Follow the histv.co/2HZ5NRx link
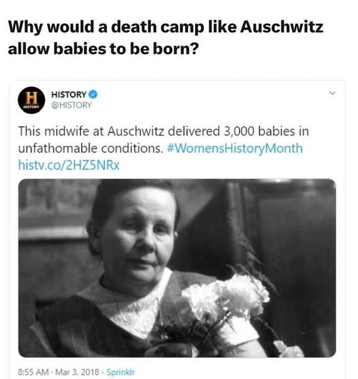Viewport: 358px width, 379px height. (x=69, y=165)
